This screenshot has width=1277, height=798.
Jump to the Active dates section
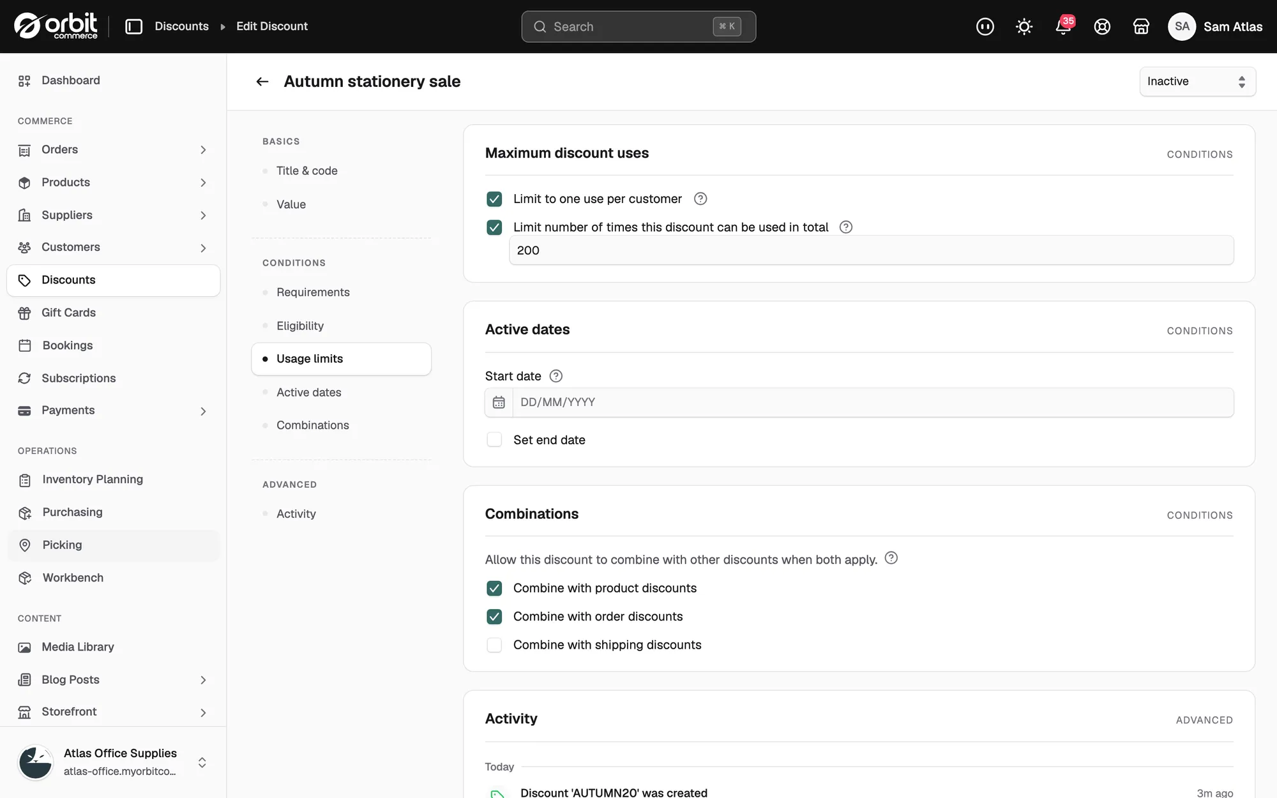pos(308,392)
